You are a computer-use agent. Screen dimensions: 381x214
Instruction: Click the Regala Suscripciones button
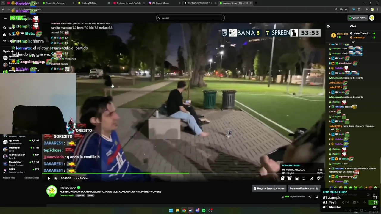click(x=269, y=188)
